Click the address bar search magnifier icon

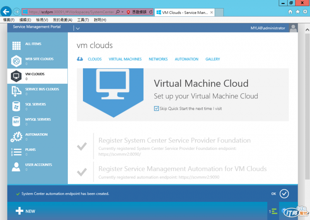[118, 12]
